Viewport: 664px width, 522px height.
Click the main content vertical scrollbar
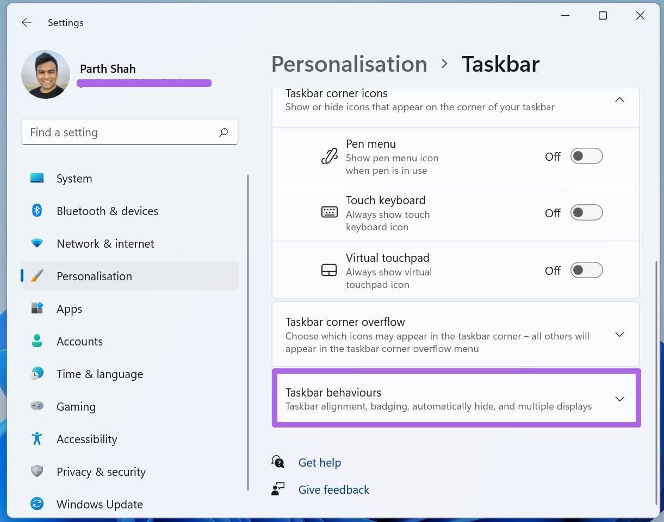[x=656, y=383]
